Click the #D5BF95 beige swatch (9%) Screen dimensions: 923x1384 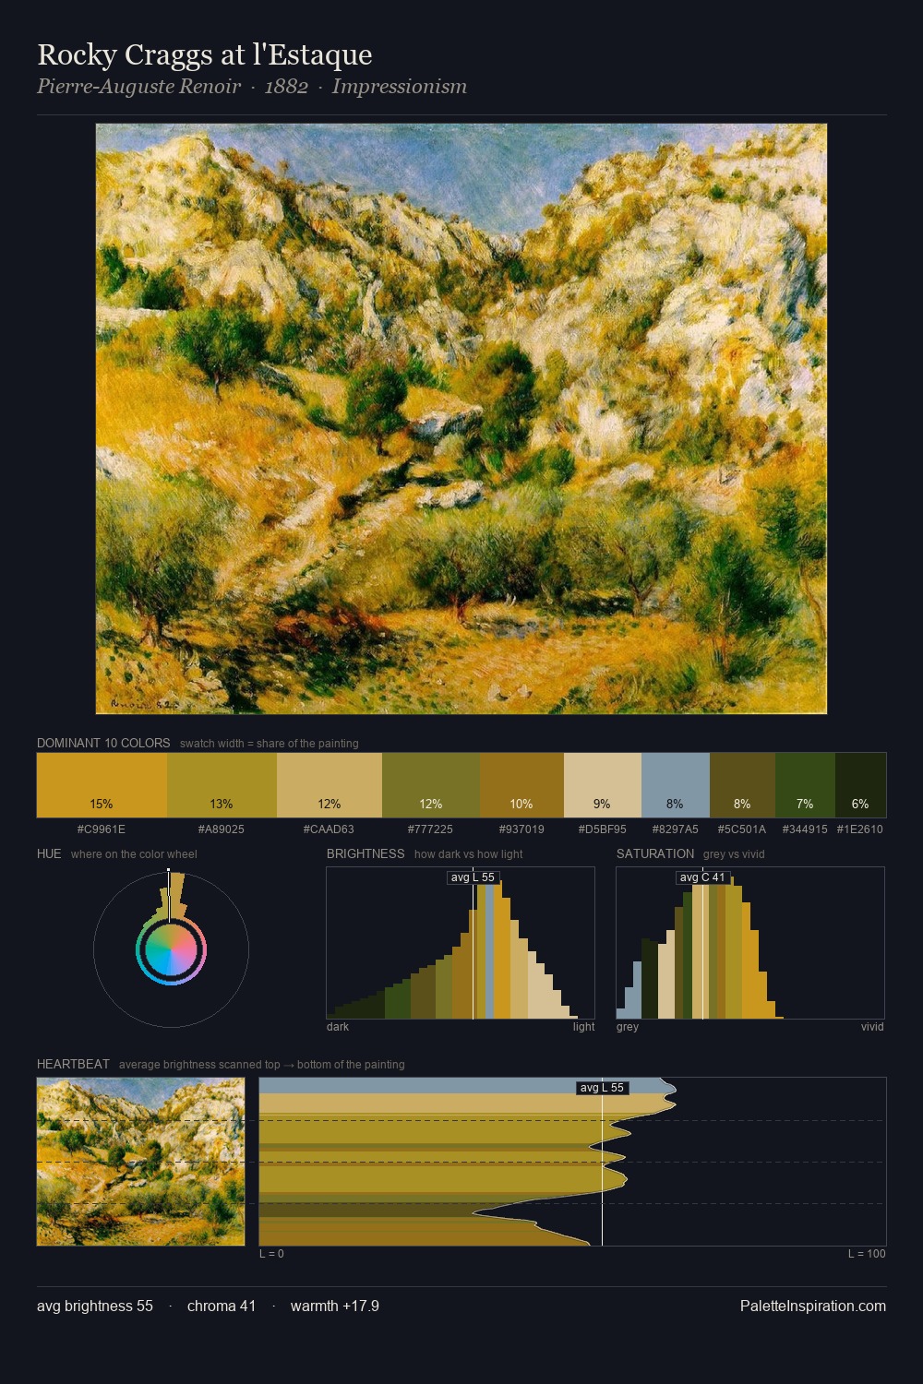pos(602,784)
